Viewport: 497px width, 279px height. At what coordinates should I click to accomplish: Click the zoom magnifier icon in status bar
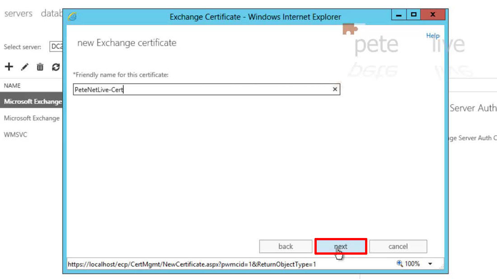(399, 264)
